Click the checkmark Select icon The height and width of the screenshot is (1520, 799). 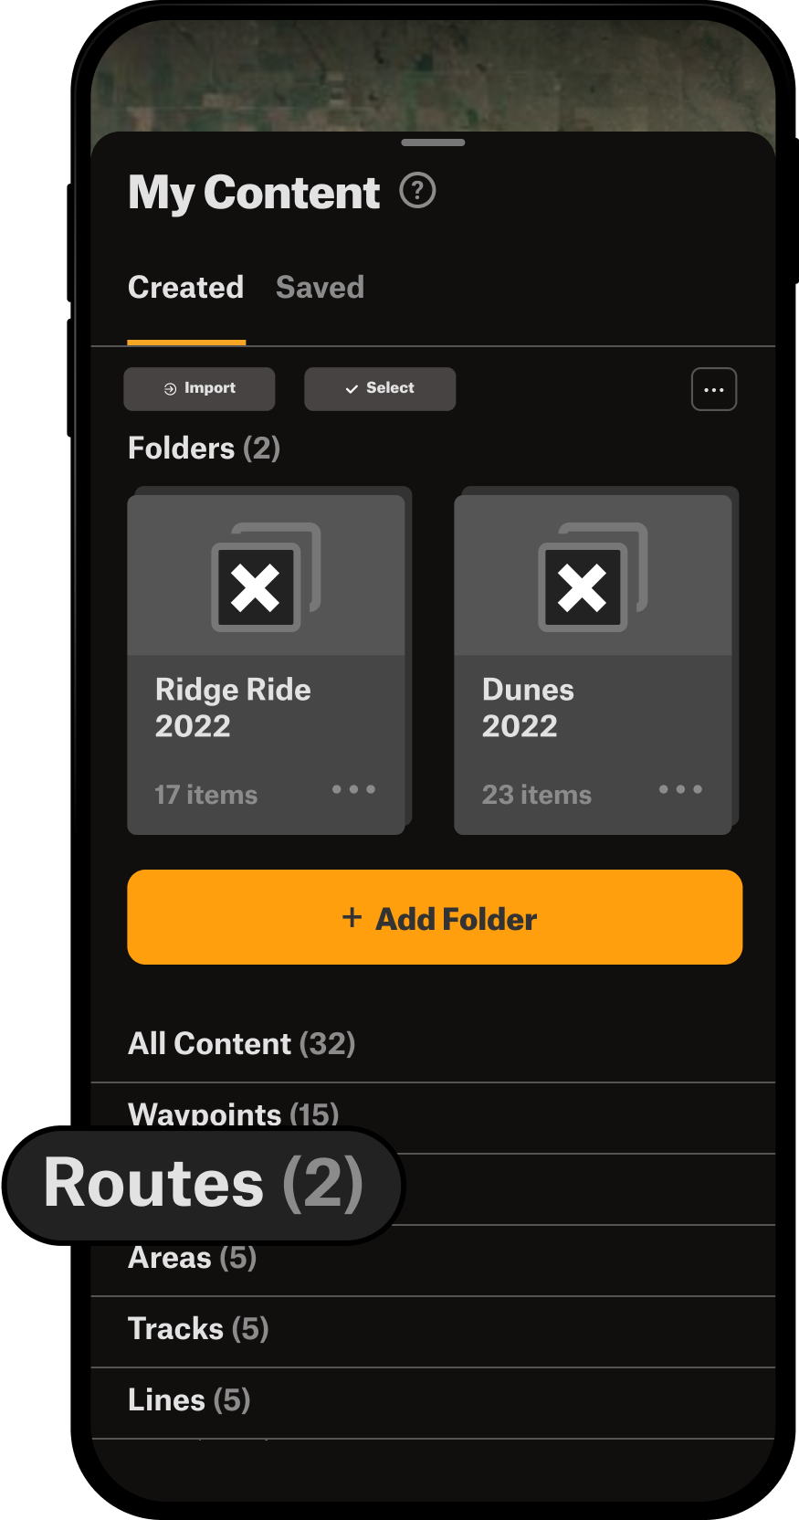tap(352, 388)
